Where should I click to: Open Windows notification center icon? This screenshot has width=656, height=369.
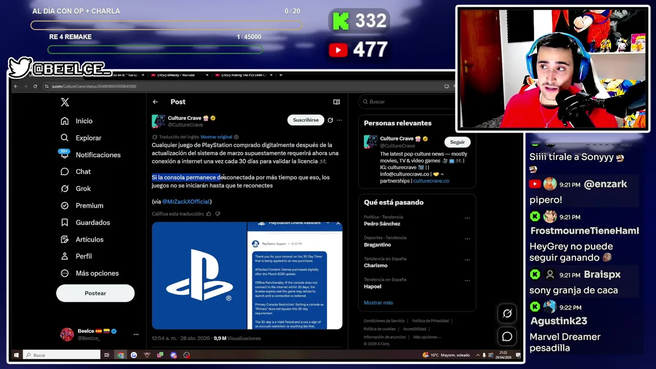click(x=517, y=355)
